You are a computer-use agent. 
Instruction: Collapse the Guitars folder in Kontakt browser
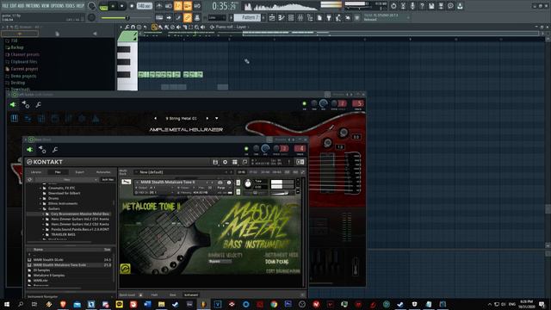point(40,208)
